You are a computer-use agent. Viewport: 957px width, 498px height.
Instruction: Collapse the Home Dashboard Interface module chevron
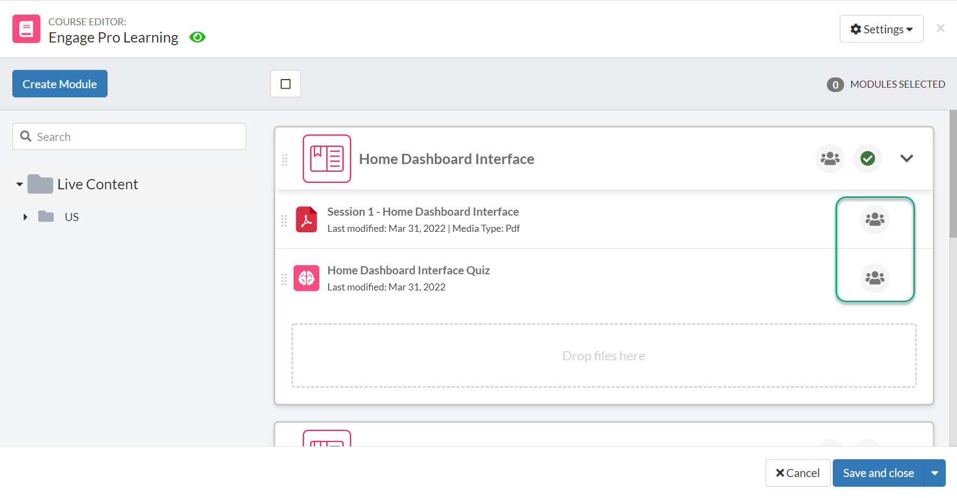click(x=907, y=159)
